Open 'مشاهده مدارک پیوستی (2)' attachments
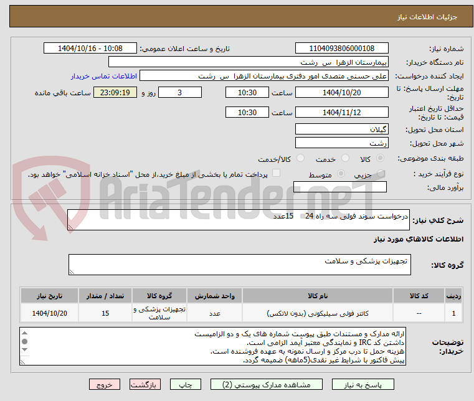 click(267, 384)
